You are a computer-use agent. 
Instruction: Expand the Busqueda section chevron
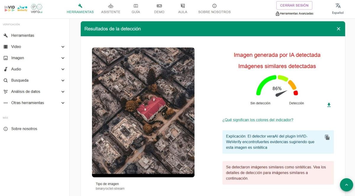63,80
